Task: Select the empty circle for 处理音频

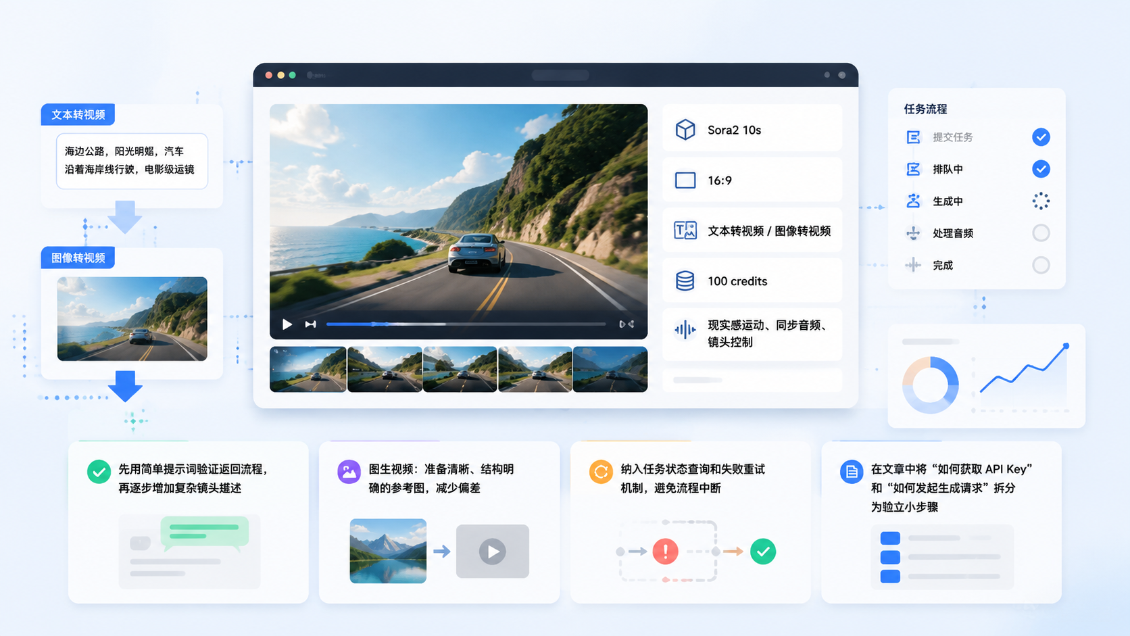Action: (x=1041, y=233)
